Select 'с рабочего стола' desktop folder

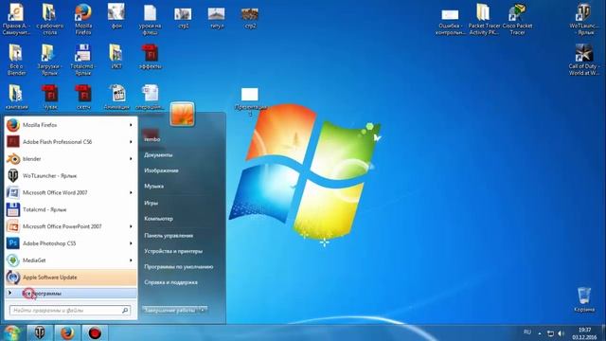click(x=50, y=19)
